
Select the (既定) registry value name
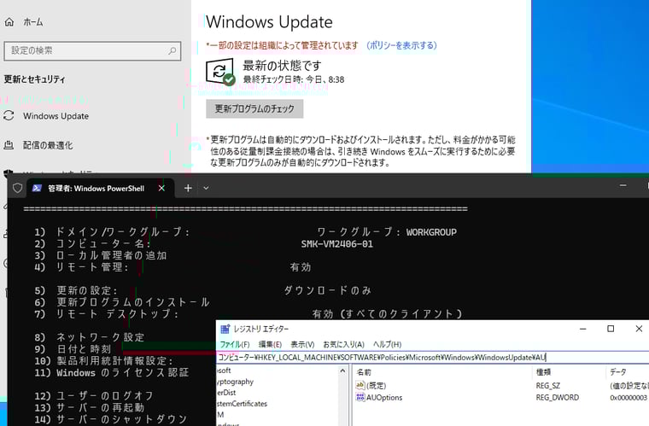tap(376, 386)
